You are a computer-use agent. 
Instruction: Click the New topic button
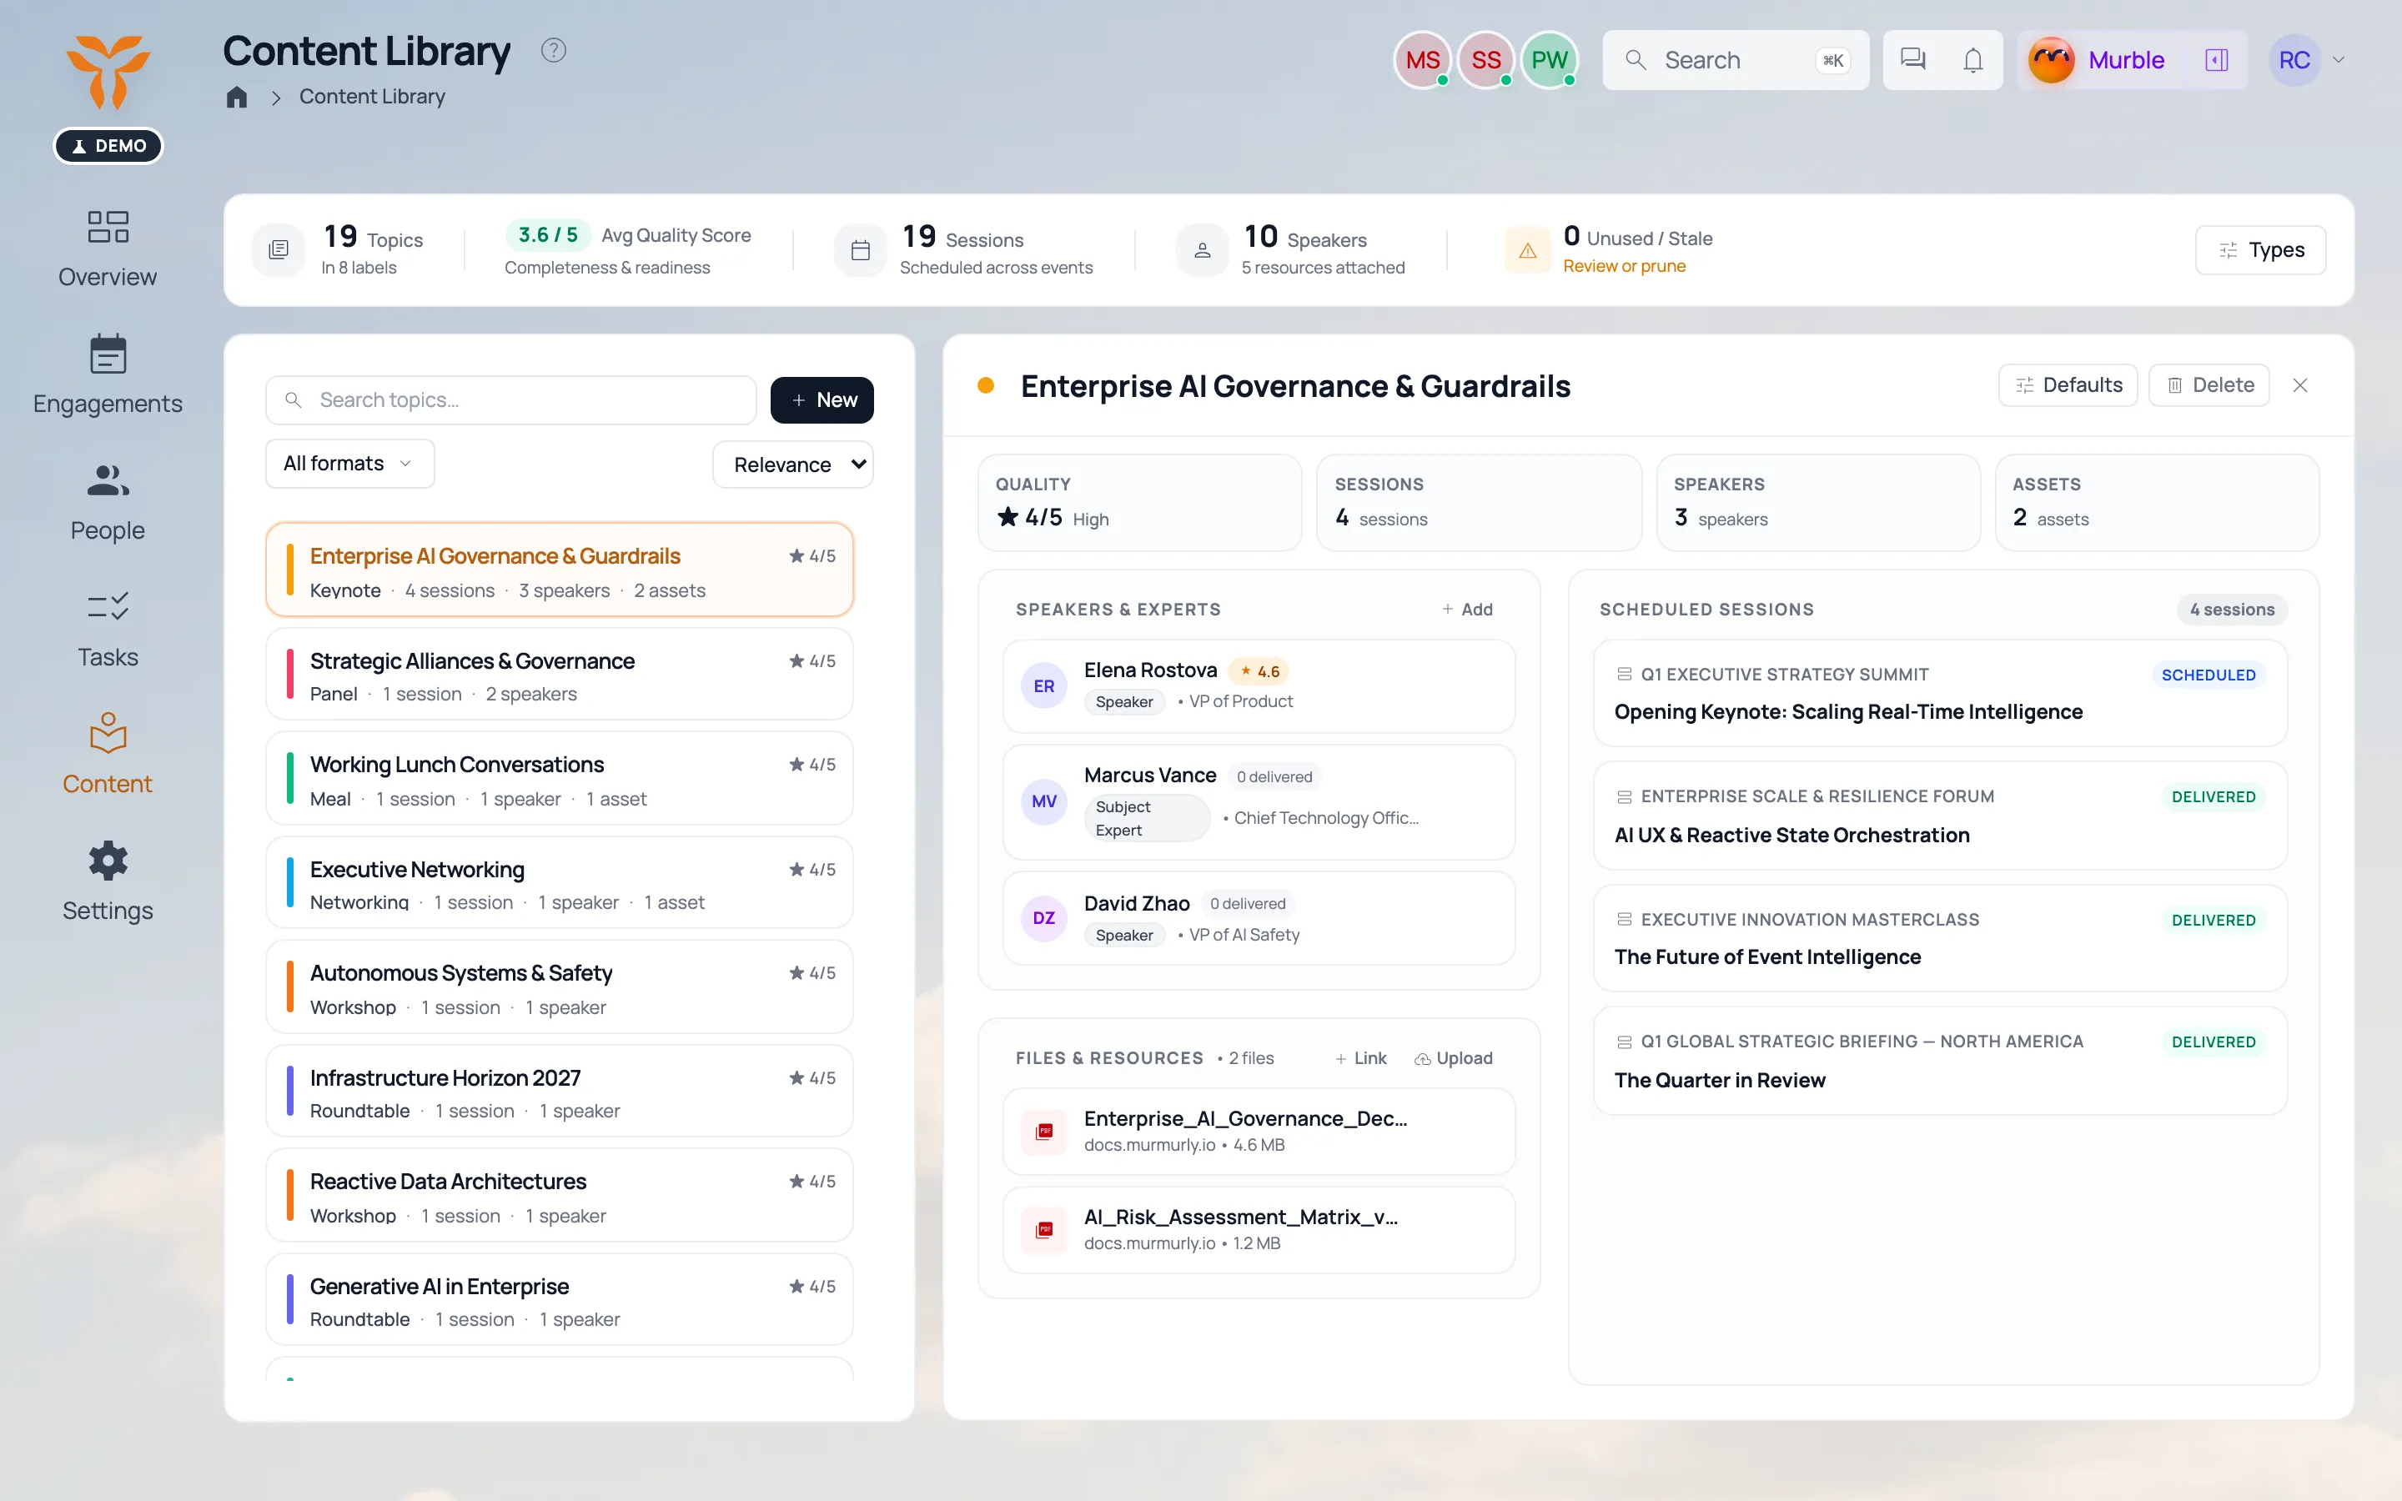(x=822, y=400)
